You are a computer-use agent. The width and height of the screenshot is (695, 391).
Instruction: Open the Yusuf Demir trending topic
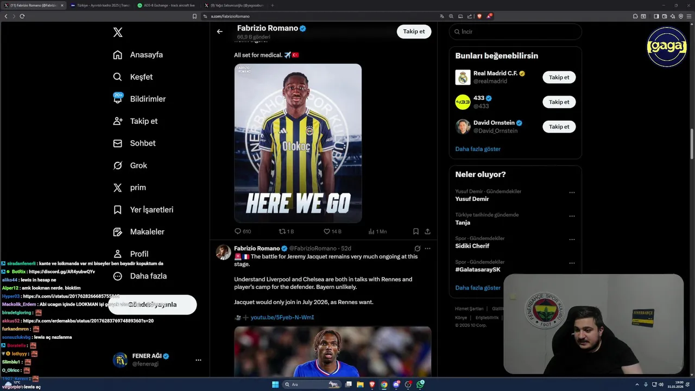click(472, 199)
